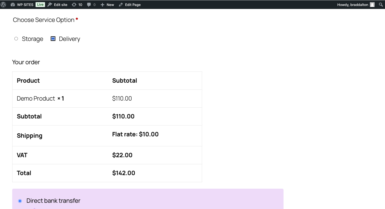This screenshot has height=209, width=385.
Task: Click the braddalton user avatar
Action: [372, 5]
